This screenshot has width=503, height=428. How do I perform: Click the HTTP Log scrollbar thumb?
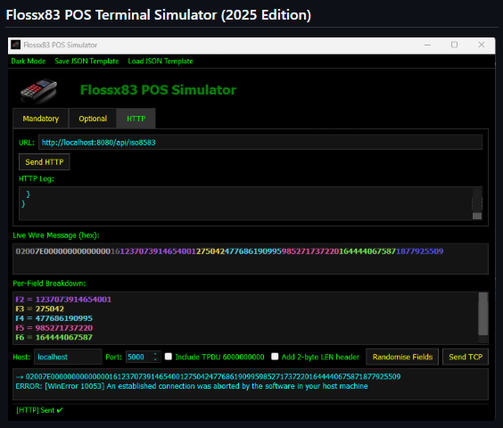pyautogui.click(x=477, y=216)
